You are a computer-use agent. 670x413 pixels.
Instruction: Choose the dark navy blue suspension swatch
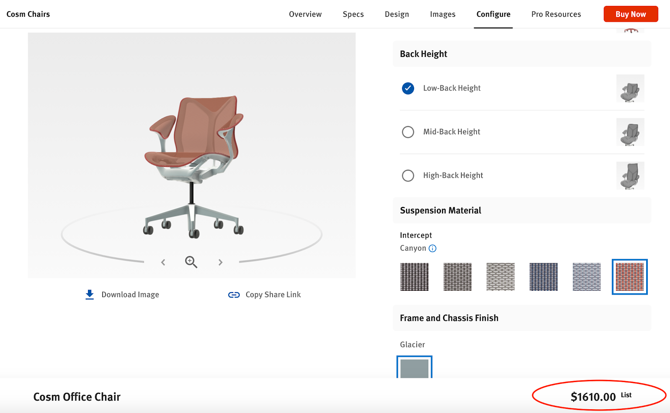point(544,277)
